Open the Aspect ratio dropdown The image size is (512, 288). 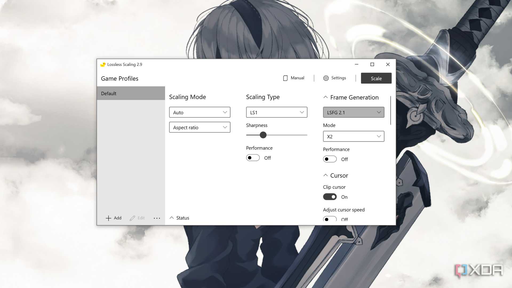[200, 127]
